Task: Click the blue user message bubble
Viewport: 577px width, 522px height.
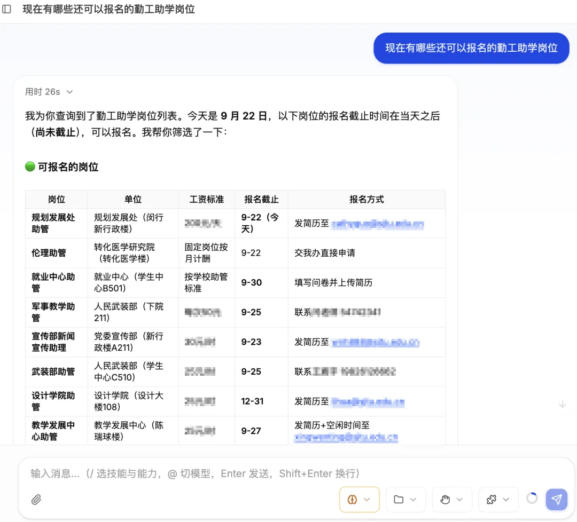Action: click(471, 48)
